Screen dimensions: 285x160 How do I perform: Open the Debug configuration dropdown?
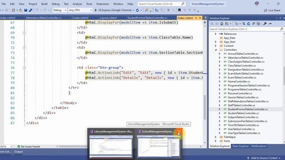59,10
